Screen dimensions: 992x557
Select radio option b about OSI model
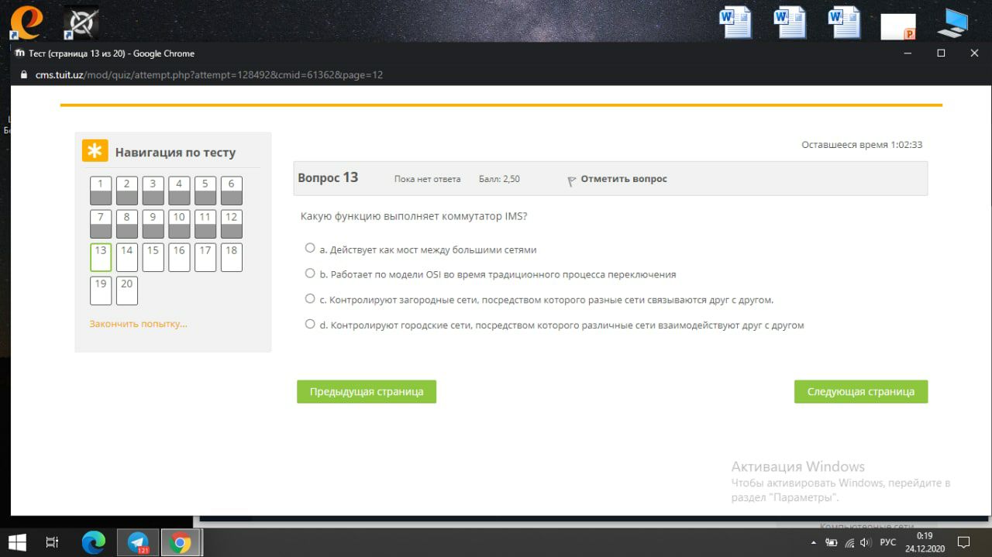tap(310, 273)
